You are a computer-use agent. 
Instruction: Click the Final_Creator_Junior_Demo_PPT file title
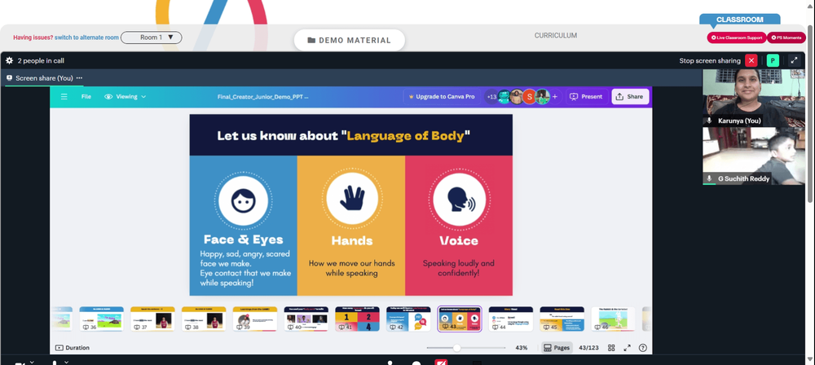click(263, 97)
